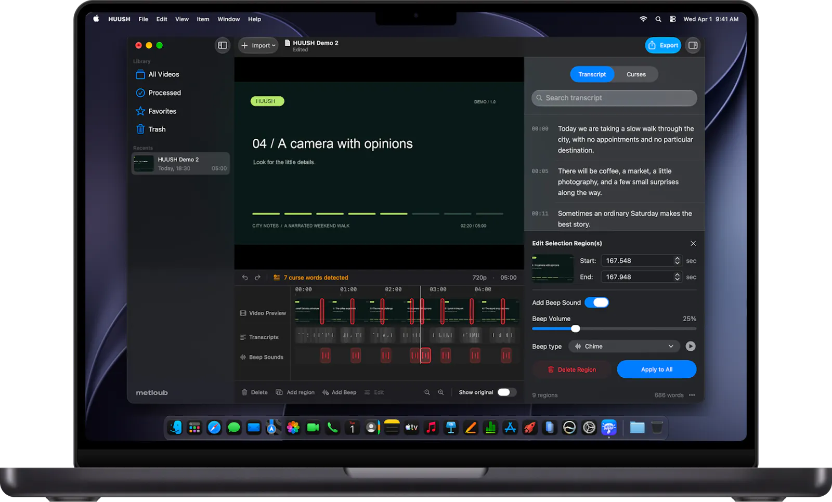Click Apply to All button
This screenshot has height=502, width=832.
click(657, 369)
